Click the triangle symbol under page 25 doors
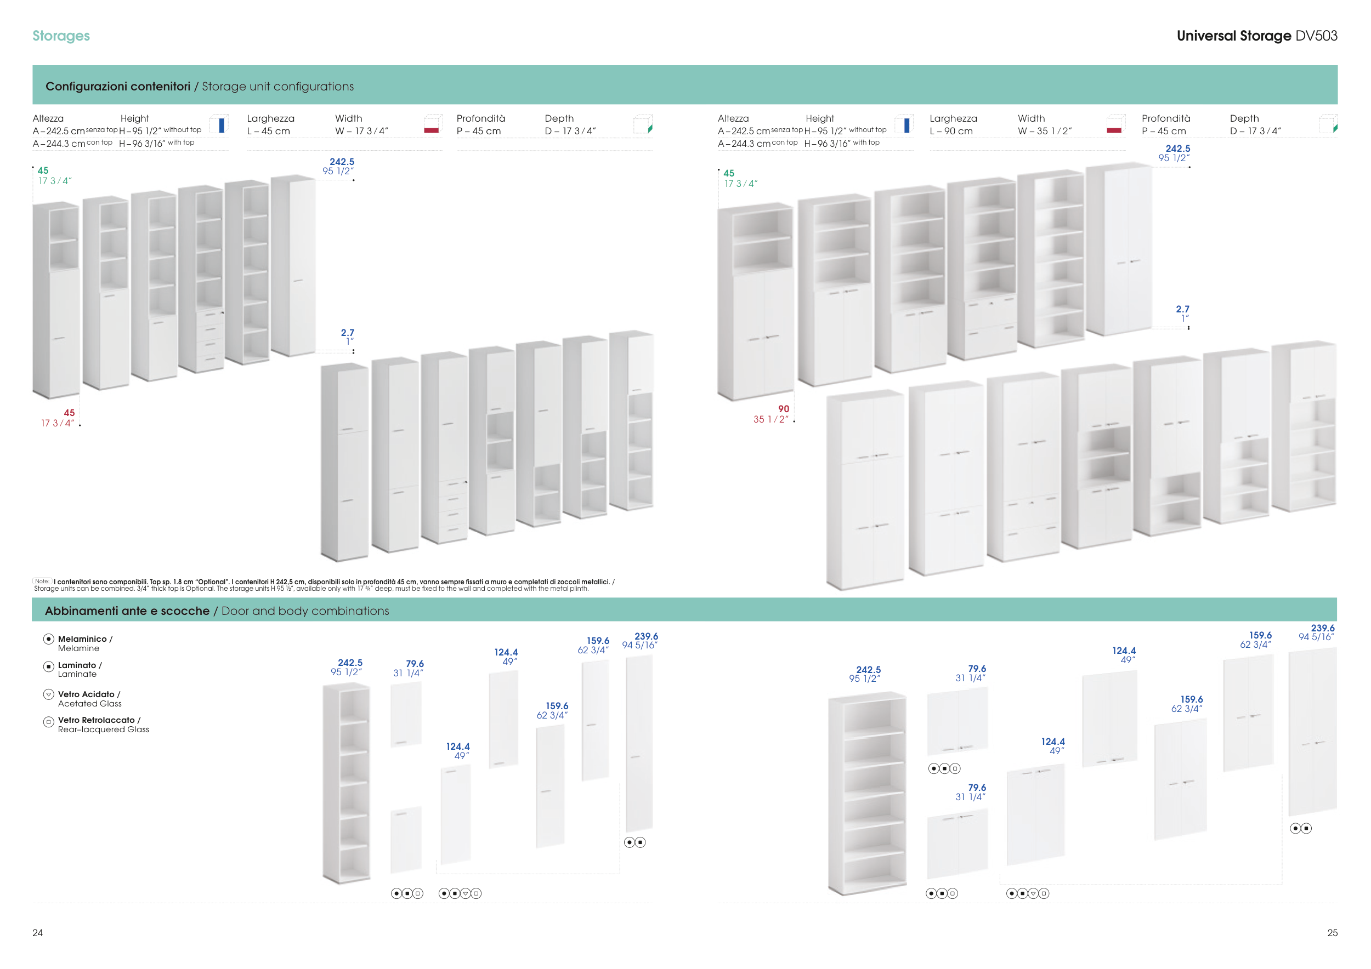Viewport: 1371px width, 969px height. point(1033,893)
